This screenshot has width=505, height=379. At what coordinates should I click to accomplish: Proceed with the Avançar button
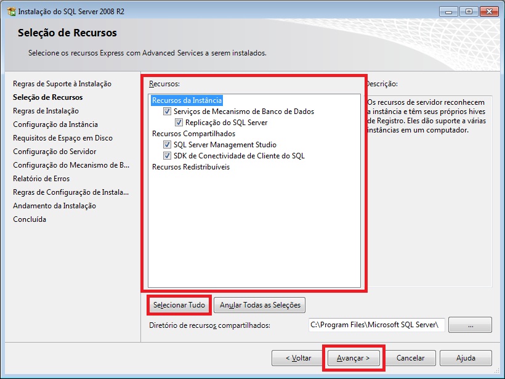click(x=353, y=358)
